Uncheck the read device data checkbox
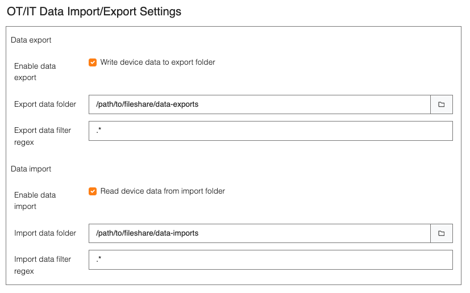The height and width of the screenshot is (293, 470). click(x=93, y=191)
